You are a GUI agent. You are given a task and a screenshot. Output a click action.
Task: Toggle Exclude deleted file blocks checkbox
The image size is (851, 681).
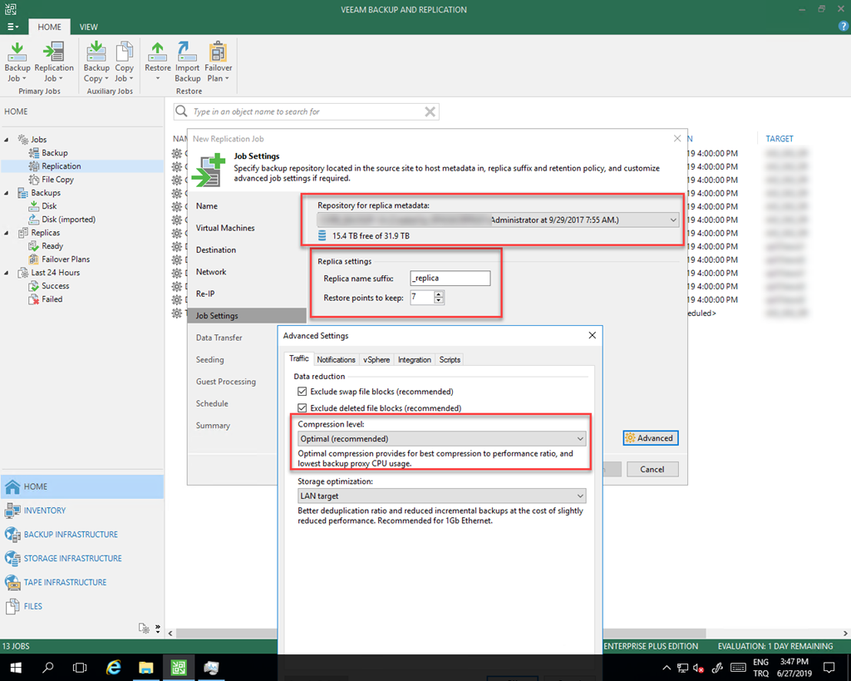tap(303, 407)
